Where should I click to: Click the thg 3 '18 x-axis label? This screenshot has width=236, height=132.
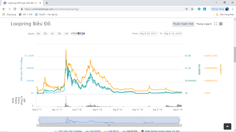tap(77, 110)
